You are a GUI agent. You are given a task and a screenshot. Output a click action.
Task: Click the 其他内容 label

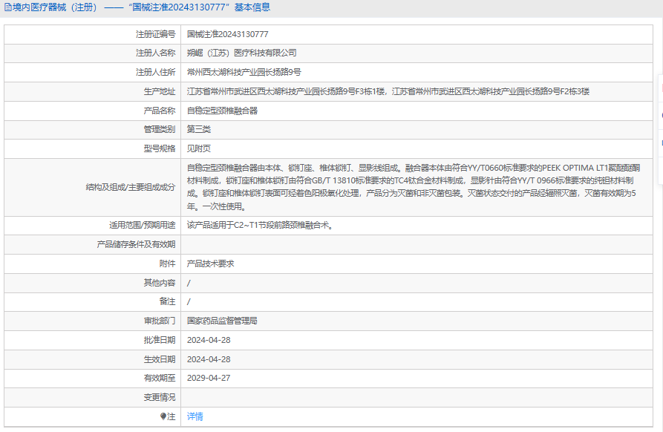pyautogui.click(x=160, y=283)
